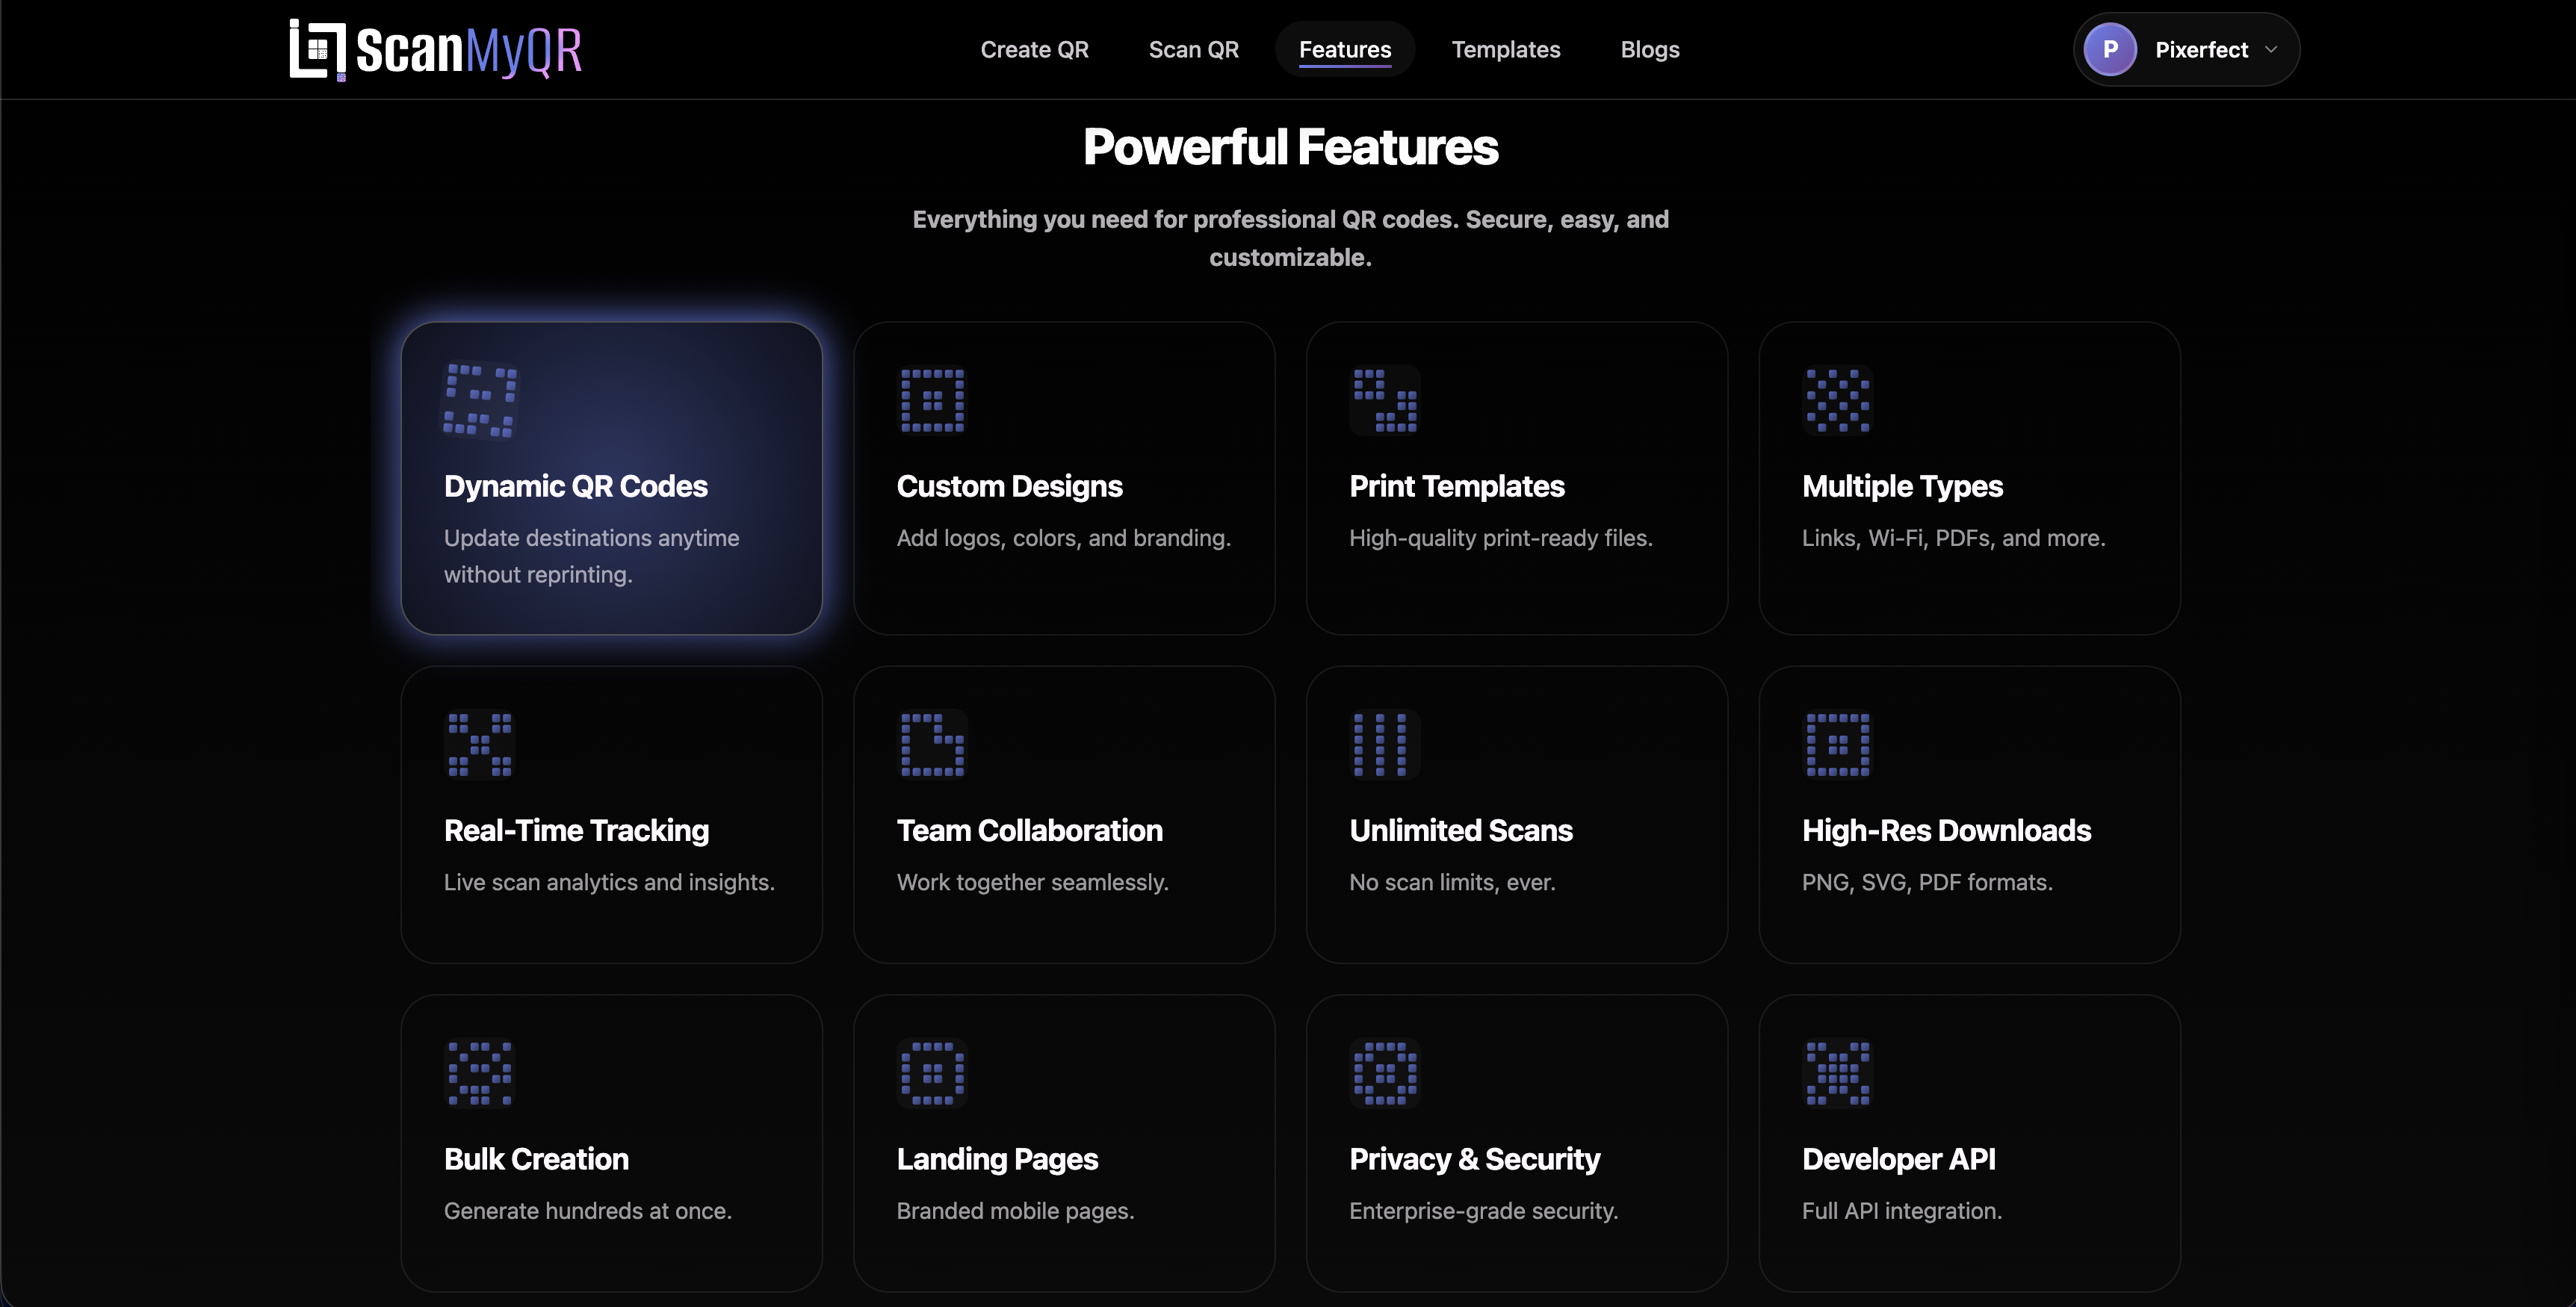
Task: Click the Landing Pages feature icon
Action: point(932,1073)
